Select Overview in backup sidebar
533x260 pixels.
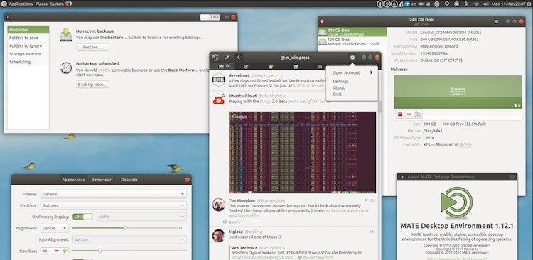tap(28, 30)
